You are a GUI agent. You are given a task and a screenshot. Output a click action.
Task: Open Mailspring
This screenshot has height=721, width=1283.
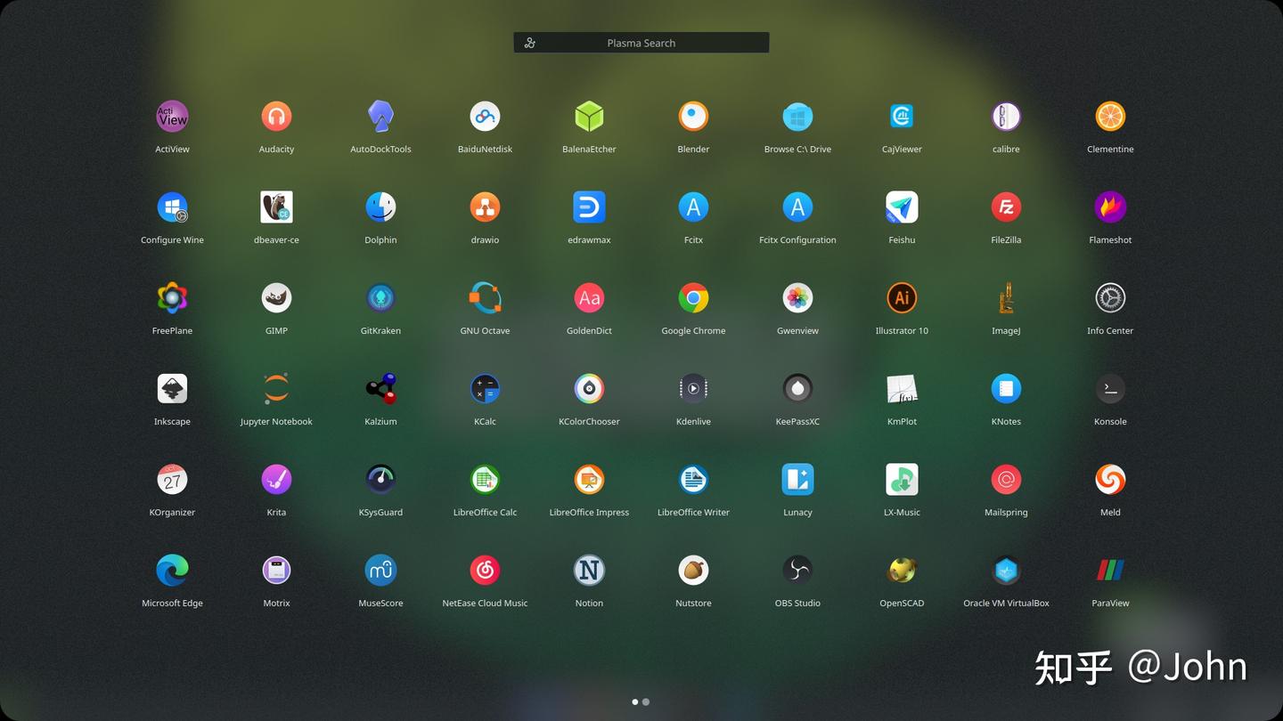point(1006,480)
